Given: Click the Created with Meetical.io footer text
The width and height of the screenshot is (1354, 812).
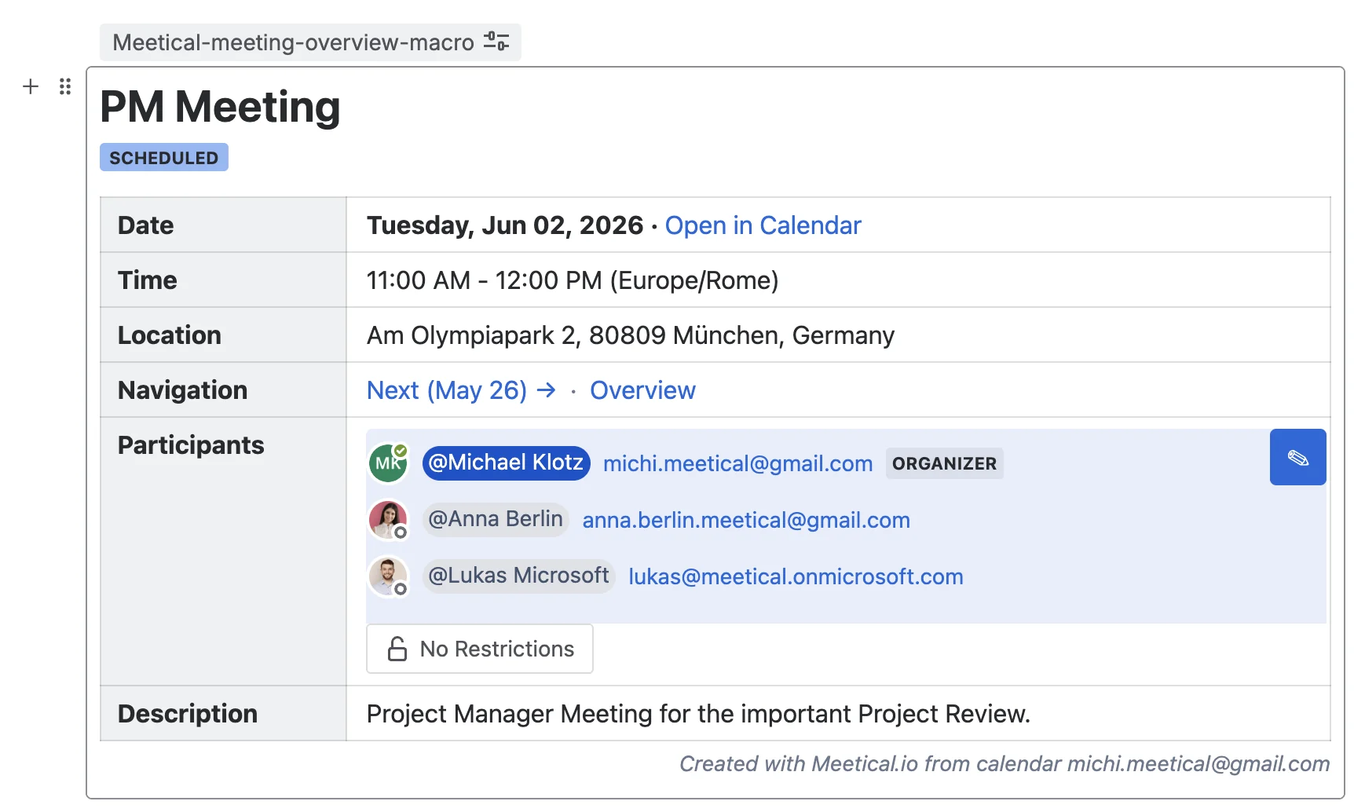Looking at the screenshot, I should point(1005,763).
